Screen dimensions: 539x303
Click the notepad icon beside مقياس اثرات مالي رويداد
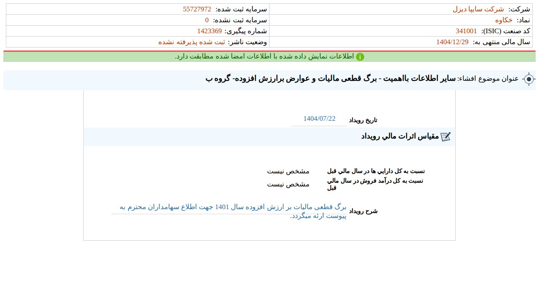pyautogui.click(x=446, y=137)
